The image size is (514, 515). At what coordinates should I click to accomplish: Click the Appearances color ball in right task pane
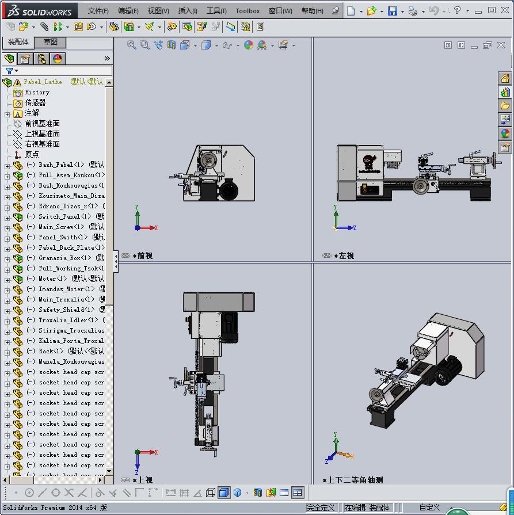pyautogui.click(x=505, y=133)
